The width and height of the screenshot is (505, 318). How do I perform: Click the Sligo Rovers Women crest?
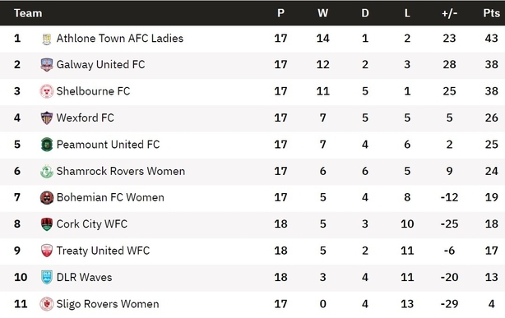tap(47, 304)
